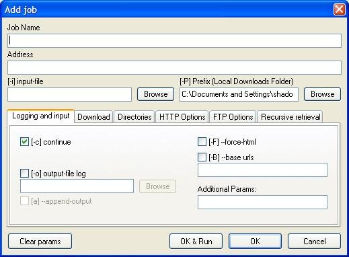Open the Recursive retrieval tab

tap(290, 117)
